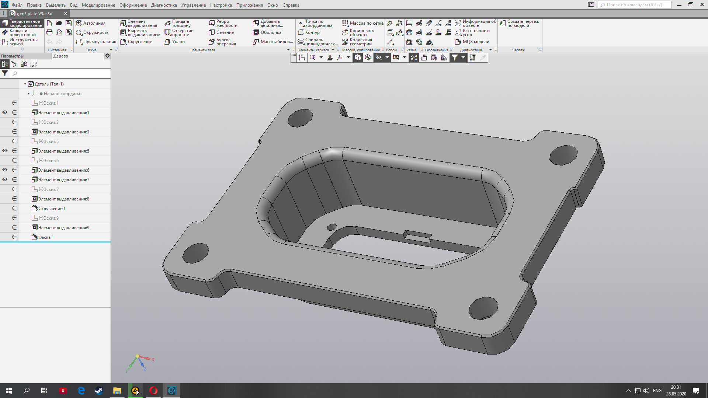
Task: Click the Extrude element (Элемент выдавливания) tool
Action: [x=139, y=23]
